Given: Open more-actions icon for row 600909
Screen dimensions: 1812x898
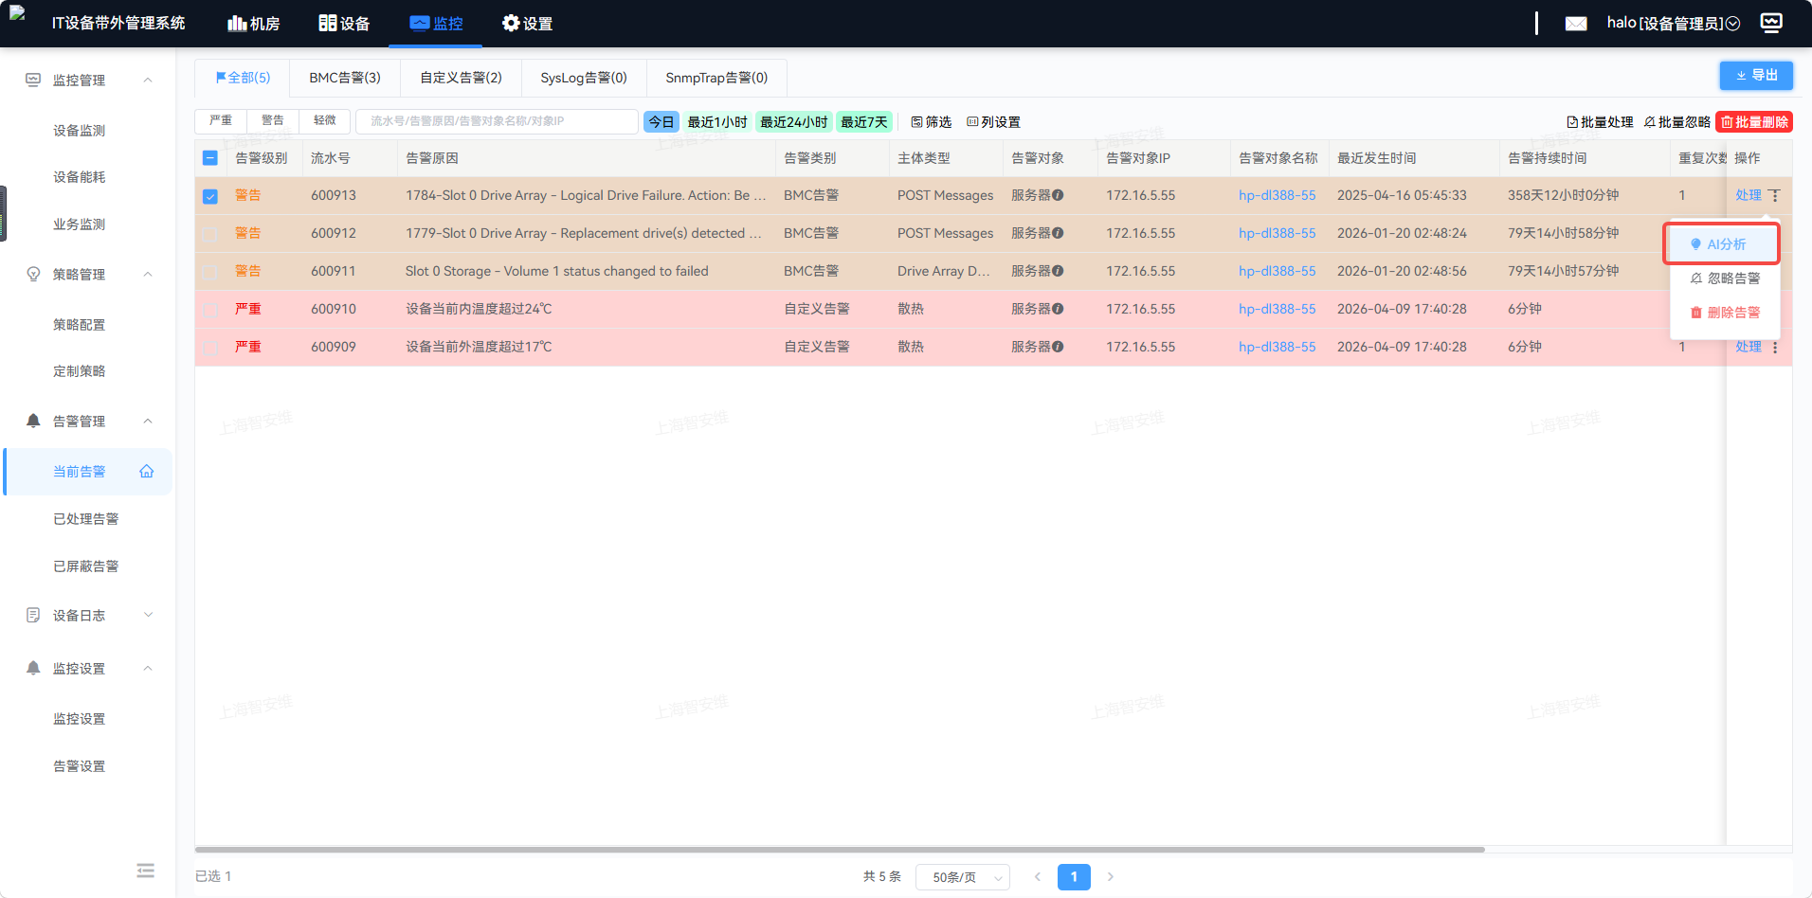Looking at the screenshot, I should 1775,348.
